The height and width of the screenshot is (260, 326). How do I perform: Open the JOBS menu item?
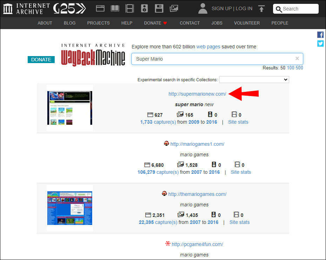(217, 23)
